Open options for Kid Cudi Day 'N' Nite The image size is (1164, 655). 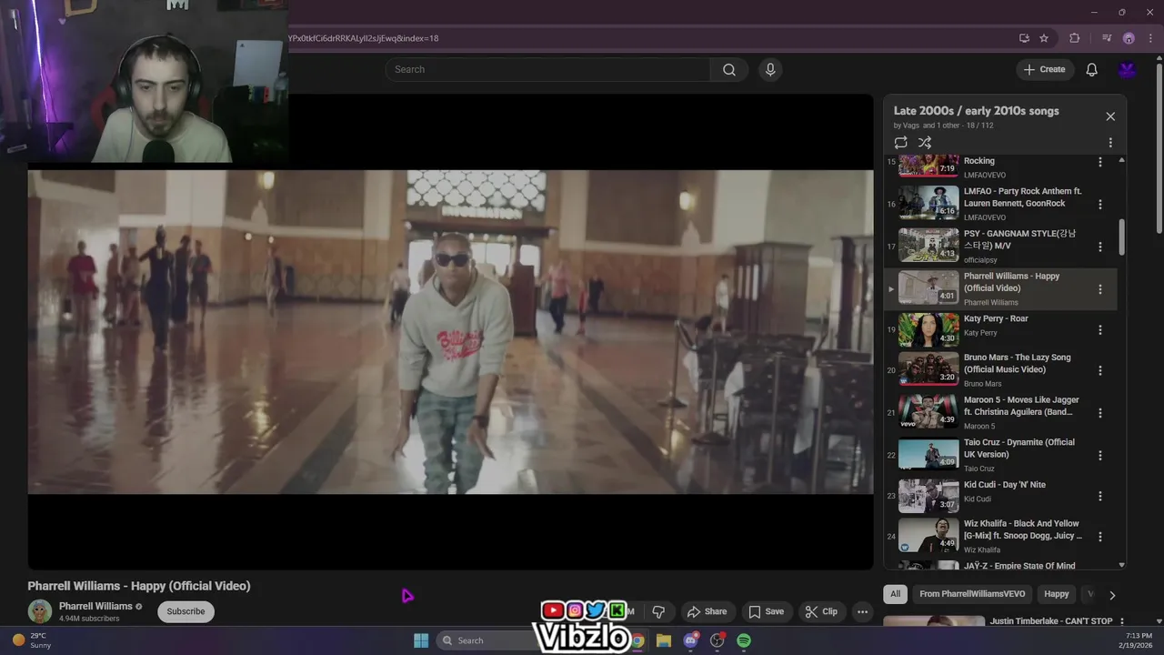click(1100, 496)
